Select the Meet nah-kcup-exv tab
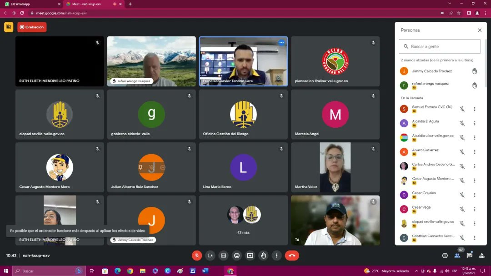The height and width of the screenshot is (276, 491). tap(93, 4)
